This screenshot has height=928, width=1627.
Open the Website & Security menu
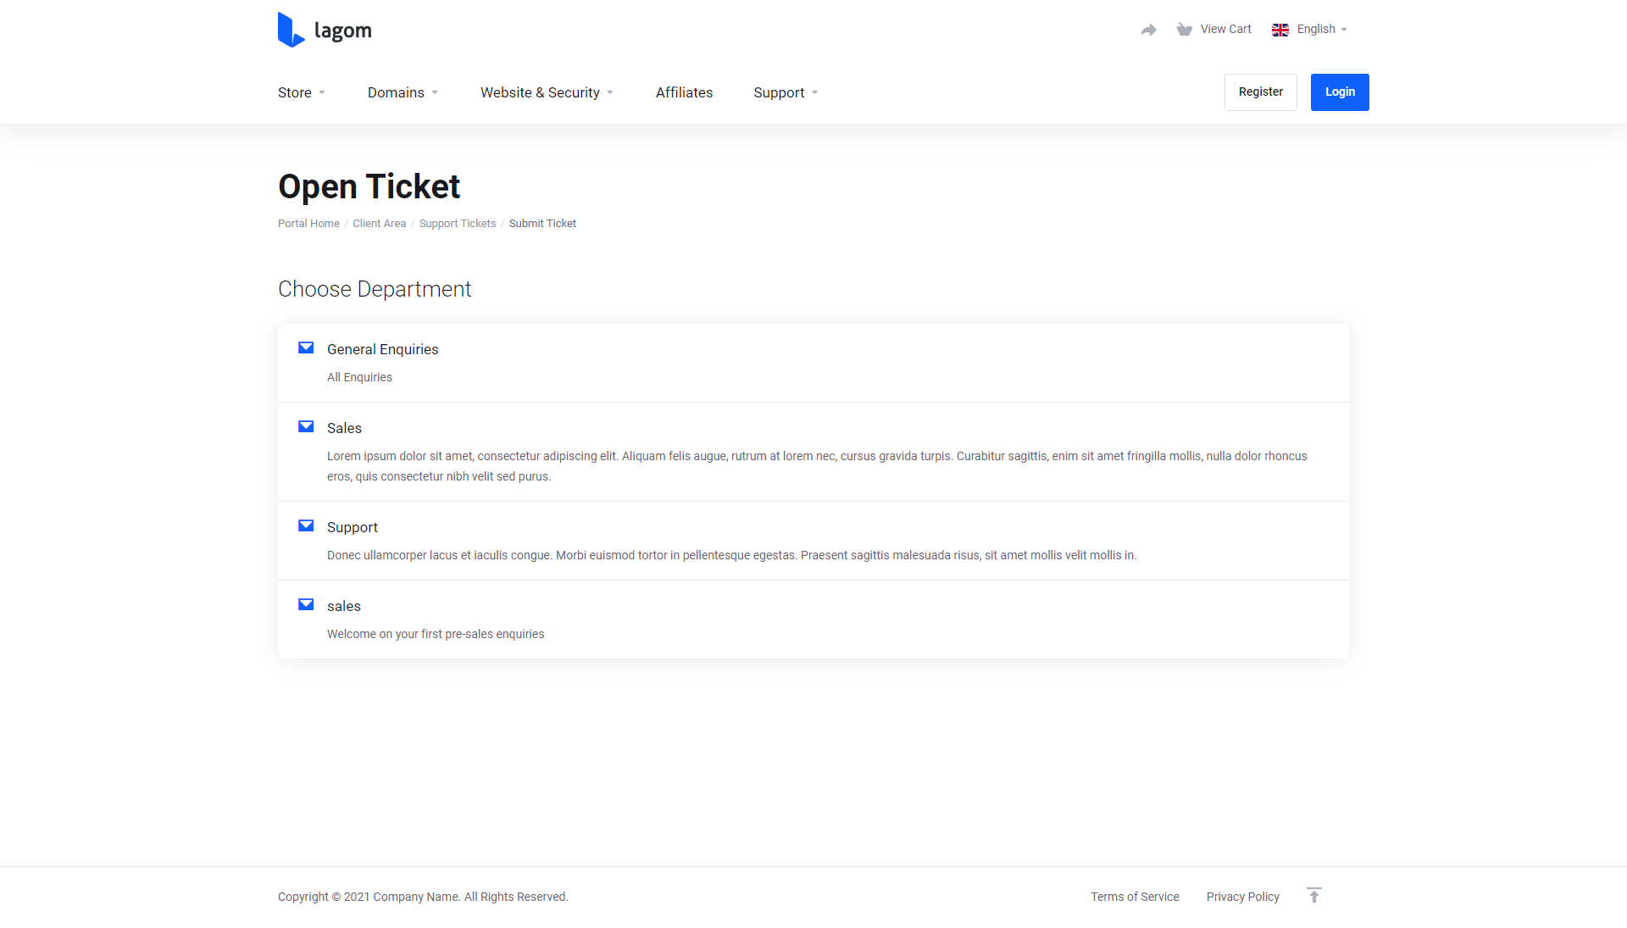point(547,92)
